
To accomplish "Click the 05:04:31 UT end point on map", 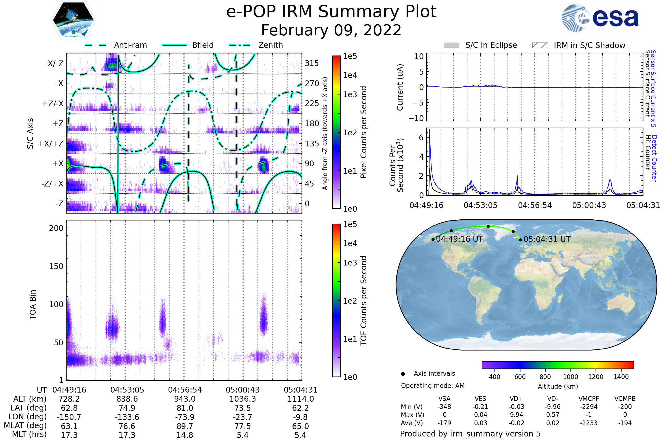I will 520,240.
